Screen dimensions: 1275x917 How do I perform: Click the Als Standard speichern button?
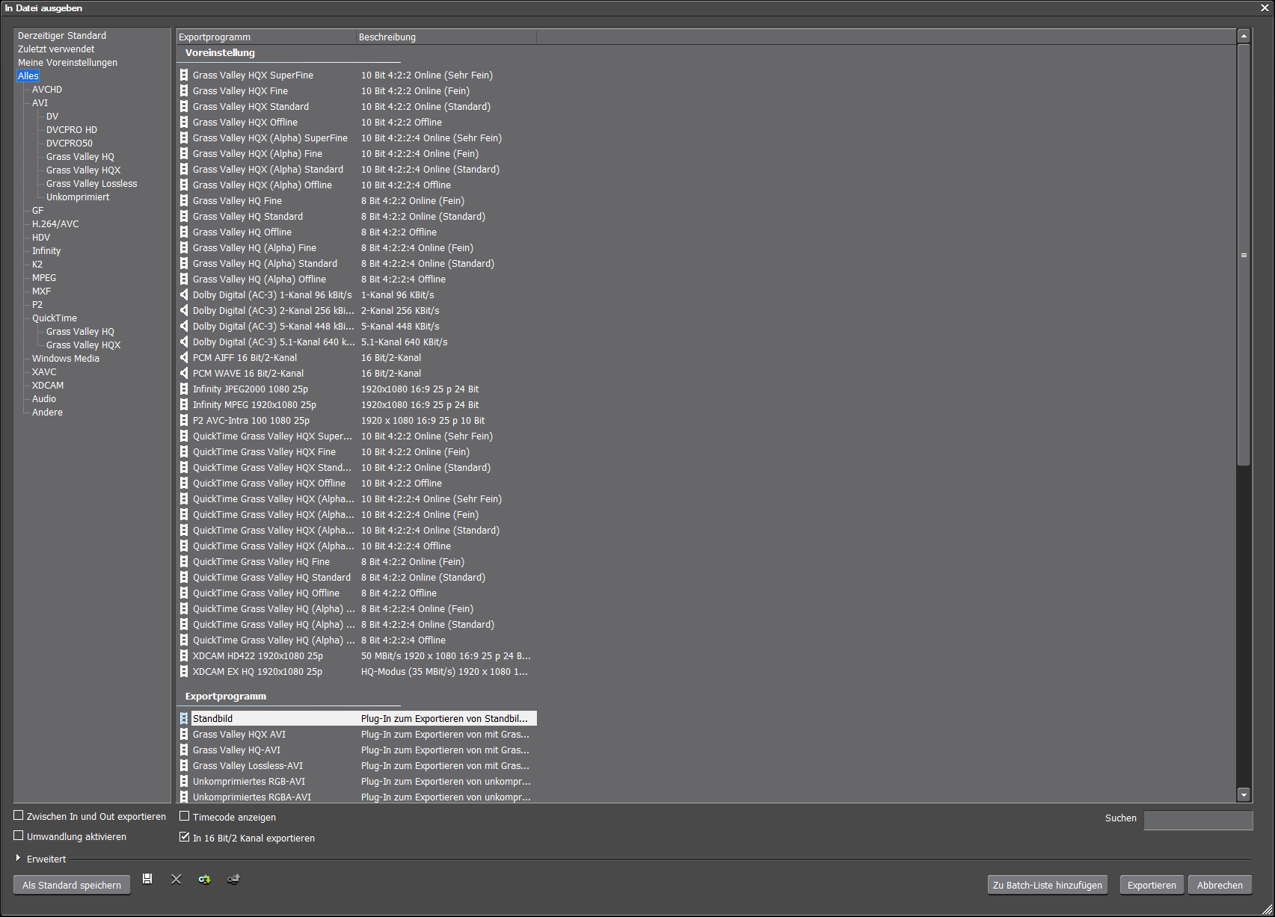72,885
